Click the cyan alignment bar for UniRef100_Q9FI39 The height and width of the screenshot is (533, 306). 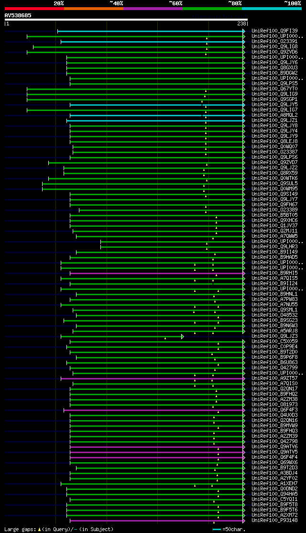(x=151, y=31)
